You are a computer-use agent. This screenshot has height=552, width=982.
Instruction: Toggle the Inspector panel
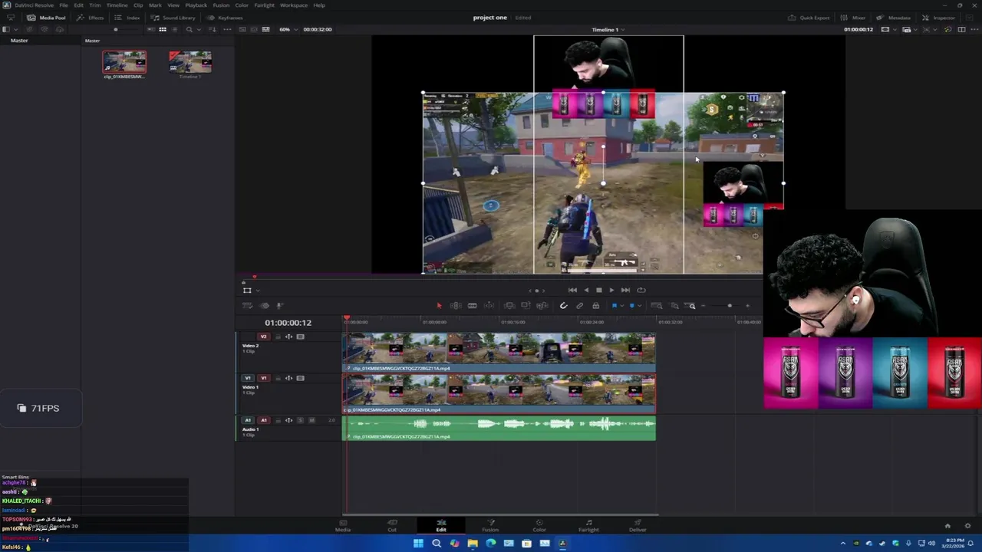[938, 18]
